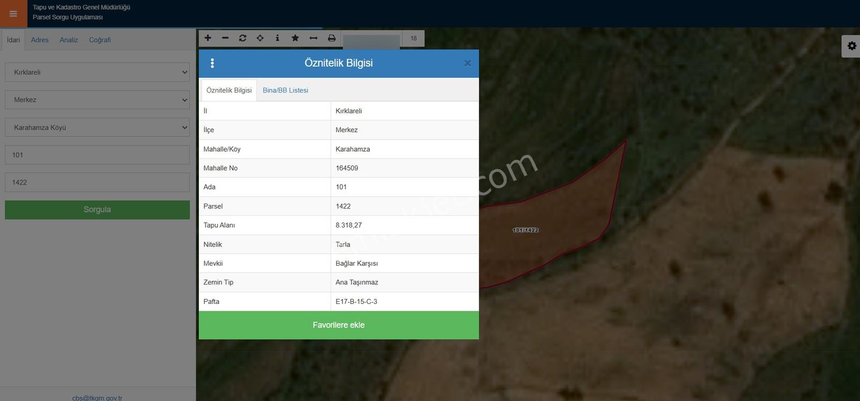The width and height of the screenshot is (860, 401).
Task: Switch to the Coğrafi tab
Action: (x=100, y=40)
